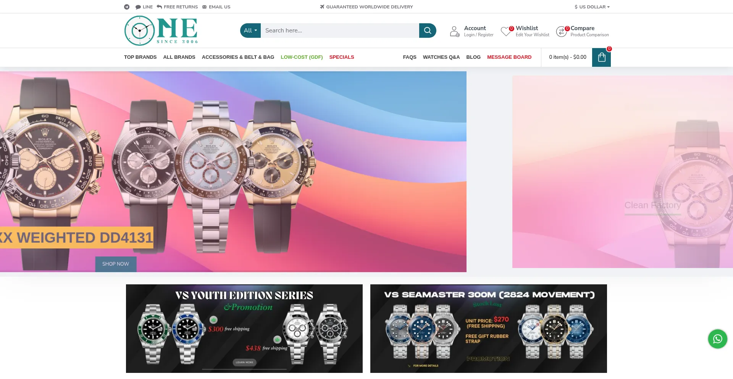Image resolution: width=733 pixels, height=379 pixels.
Task: Open VS Seamaster 300M promotion banner
Action: tap(489, 329)
